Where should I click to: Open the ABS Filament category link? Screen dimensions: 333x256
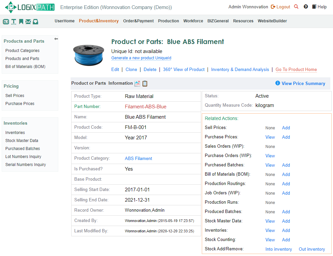point(138,158)
